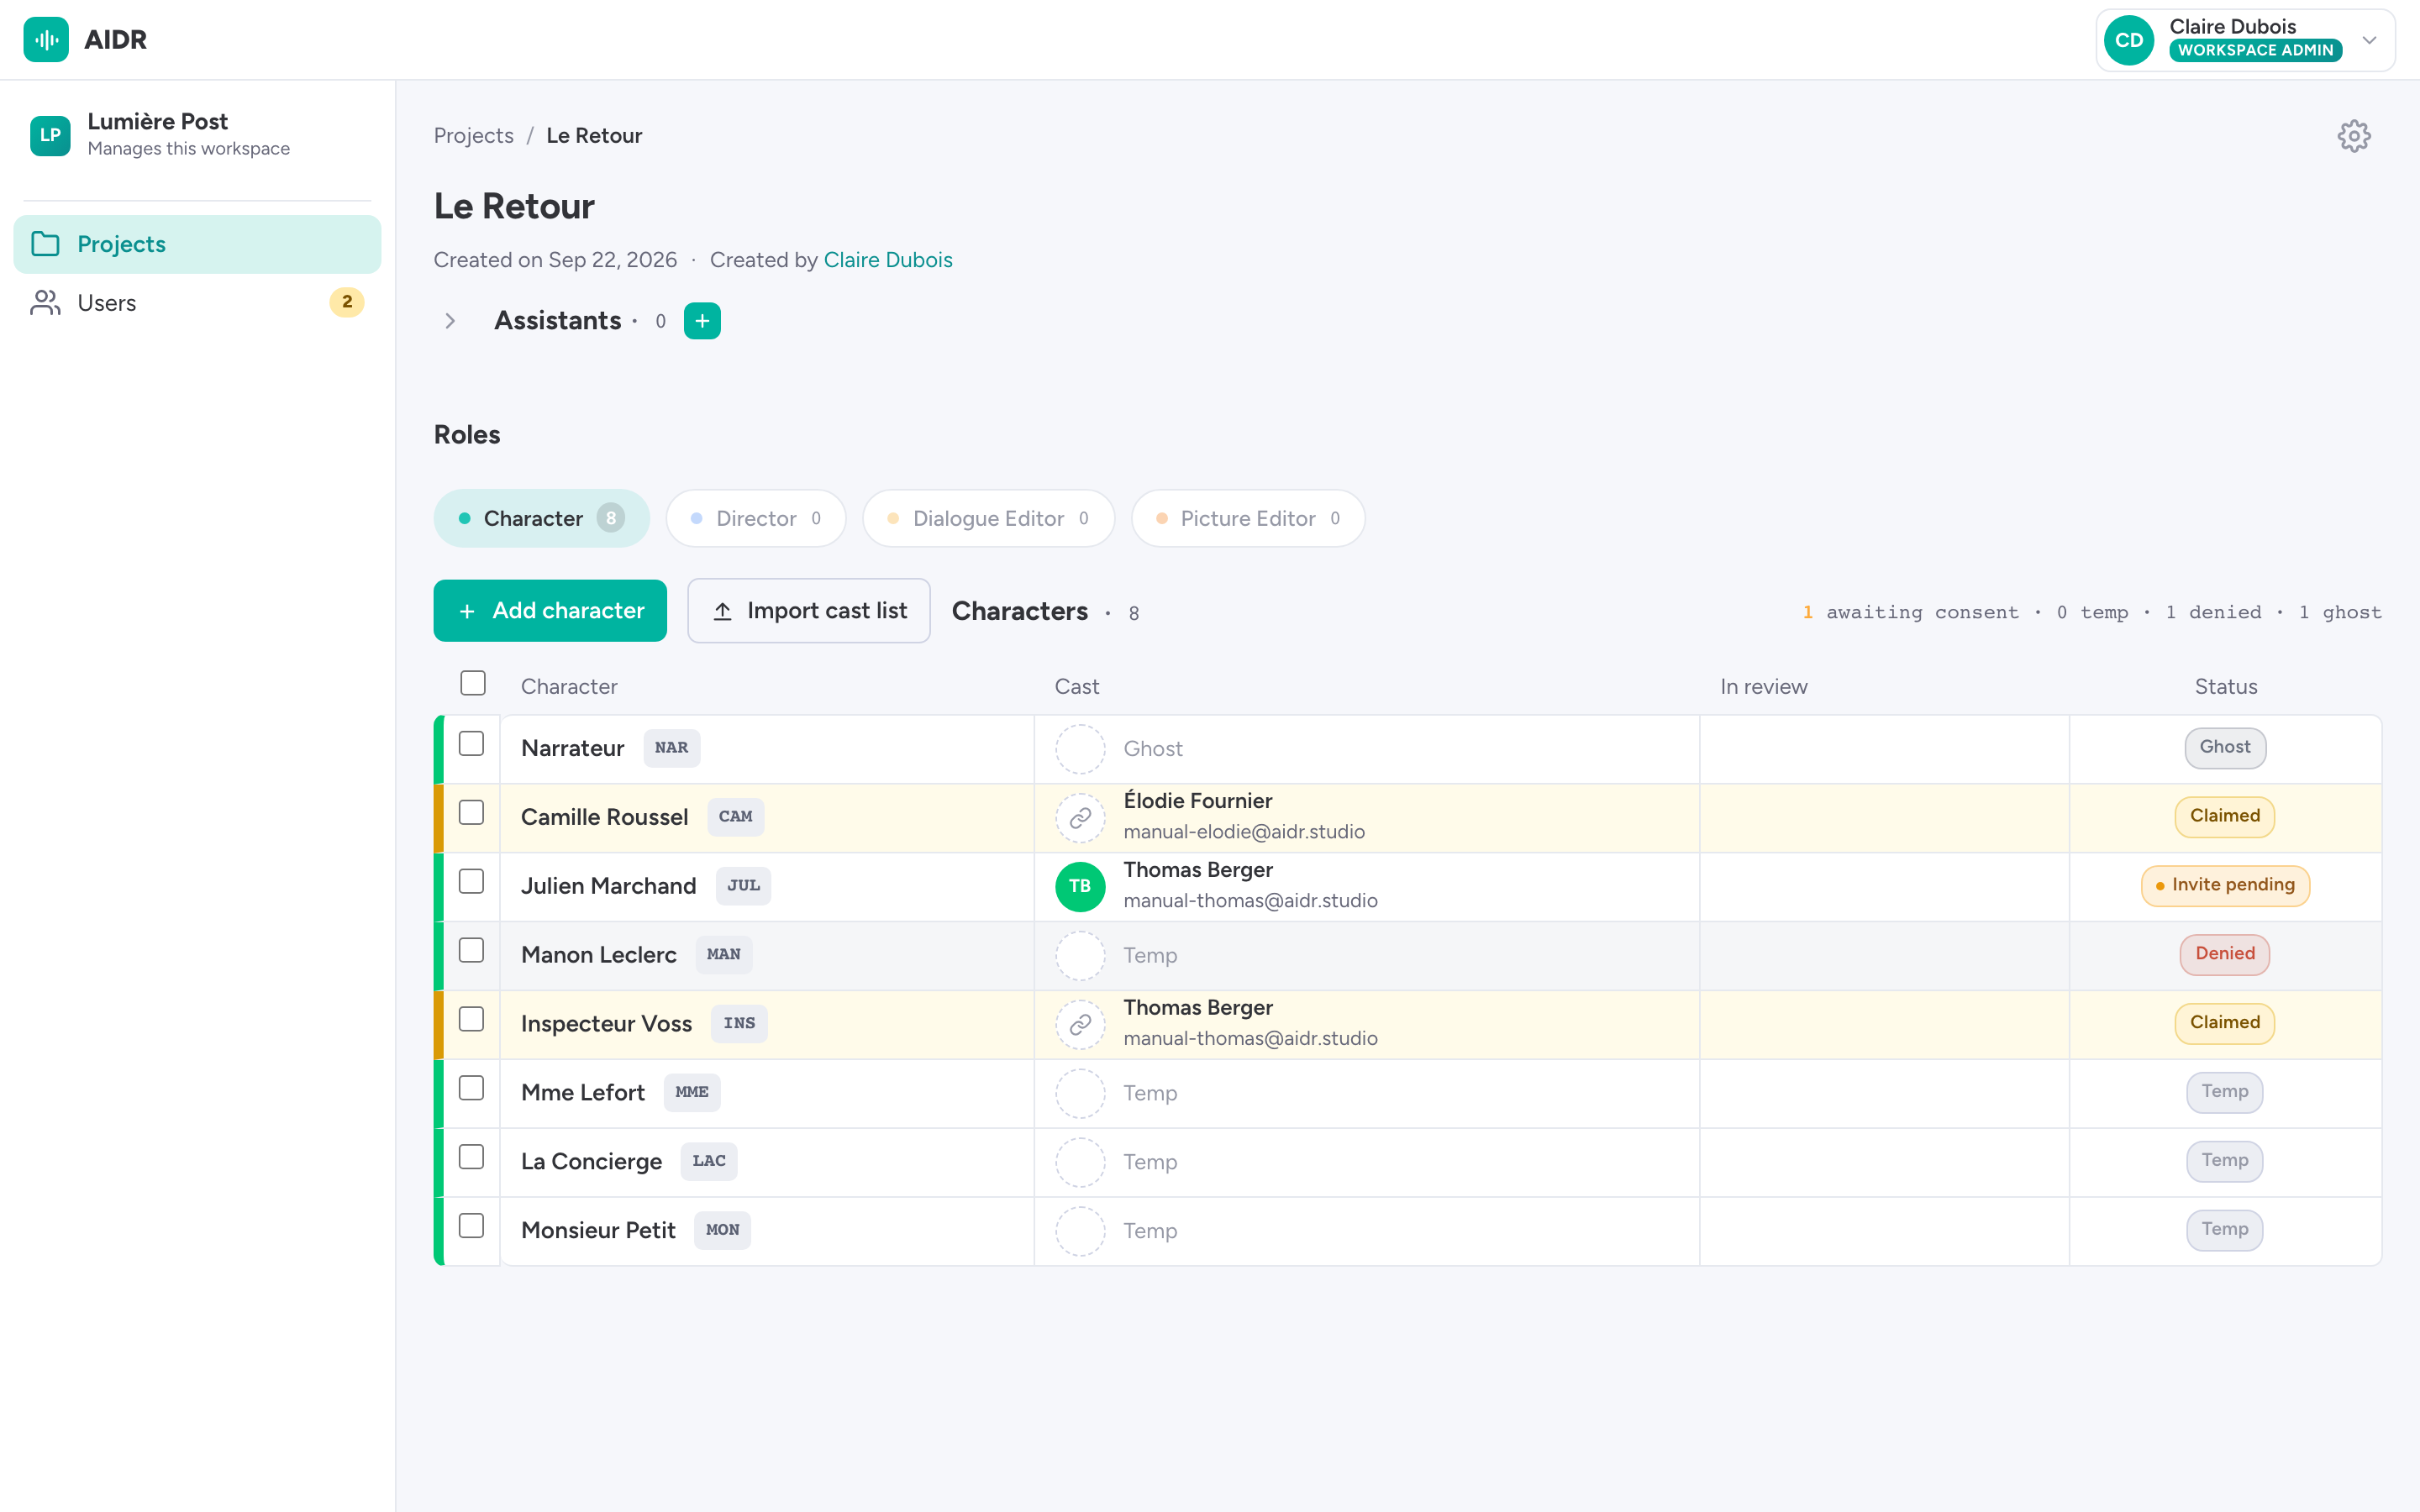Tick the Julien Marchand row checkbox

click(x=471, y=881)
